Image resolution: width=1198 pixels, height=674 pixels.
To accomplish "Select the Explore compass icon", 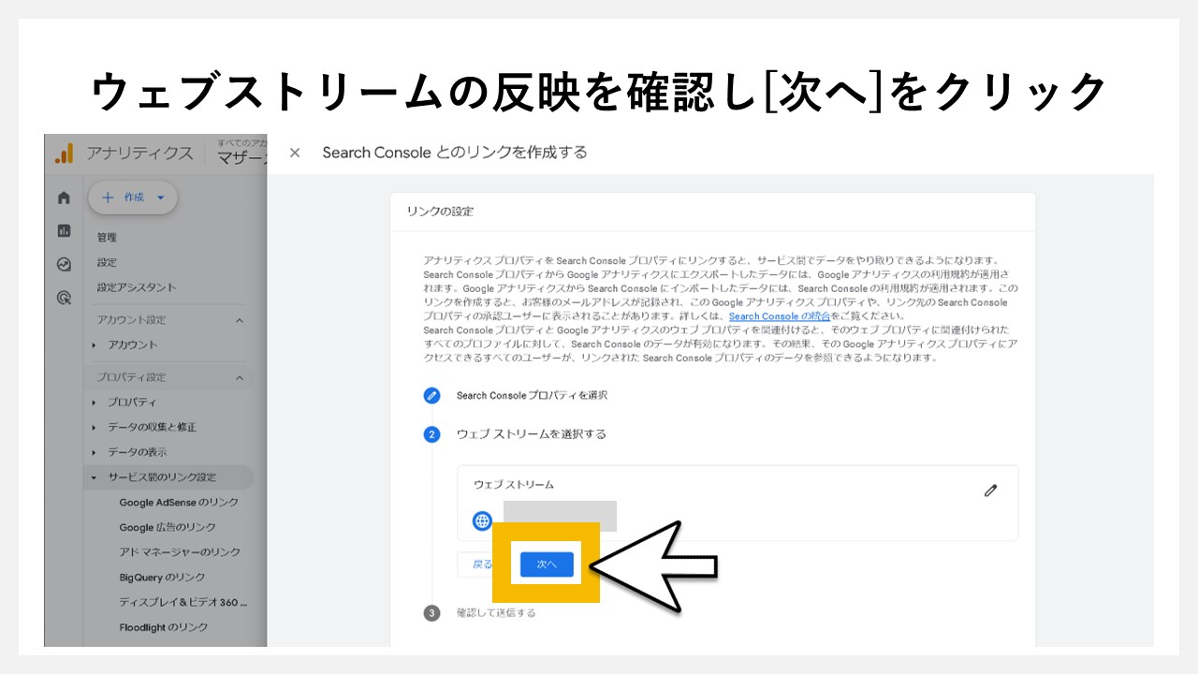I will click(x=63, y=263).
